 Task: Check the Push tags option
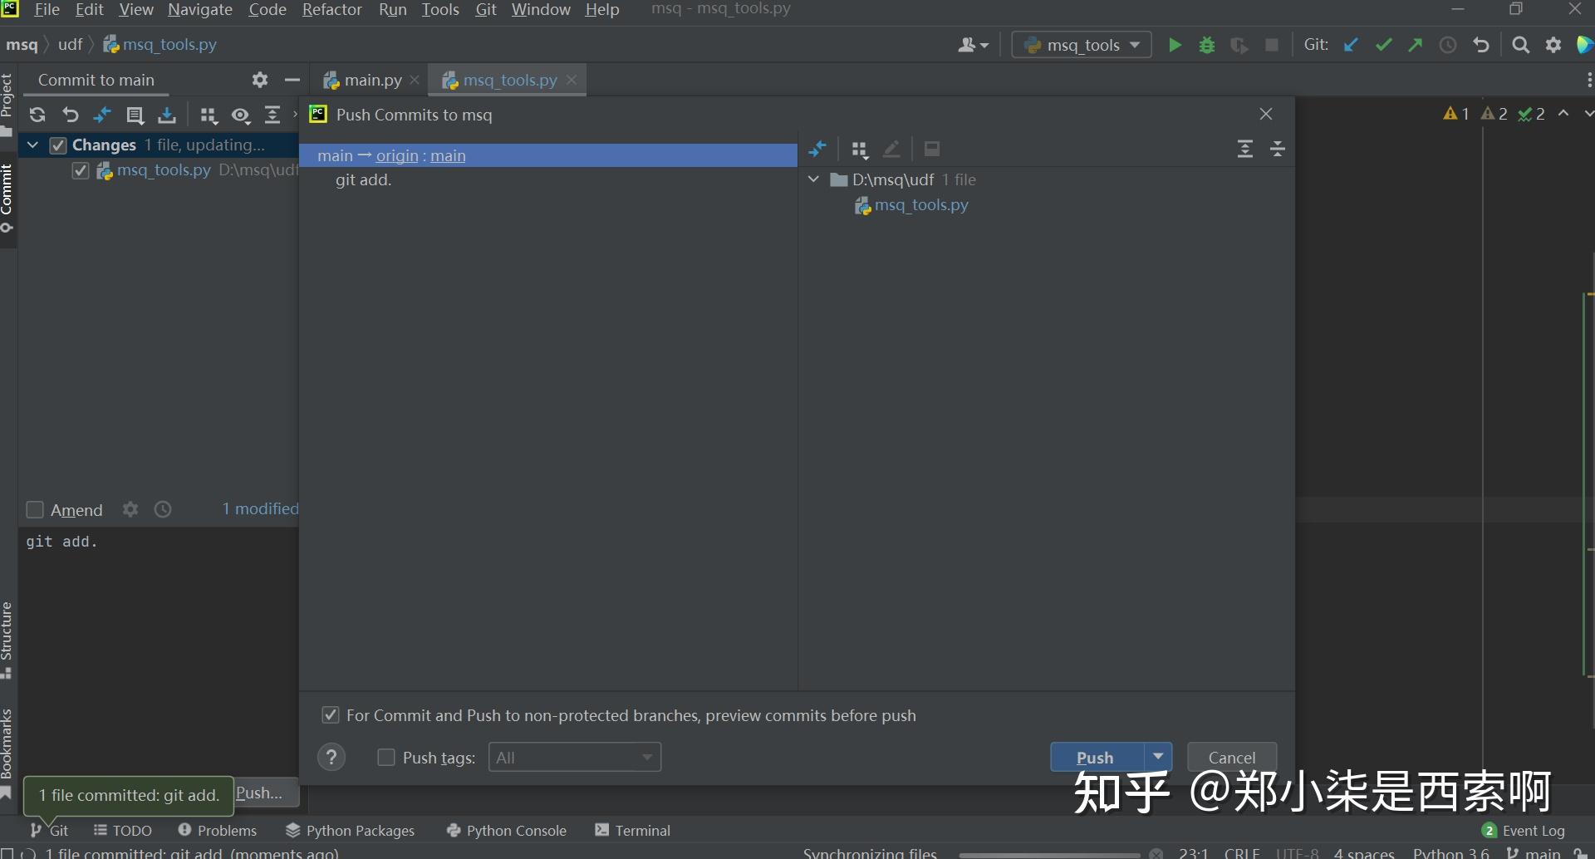(x=385, y=757)
